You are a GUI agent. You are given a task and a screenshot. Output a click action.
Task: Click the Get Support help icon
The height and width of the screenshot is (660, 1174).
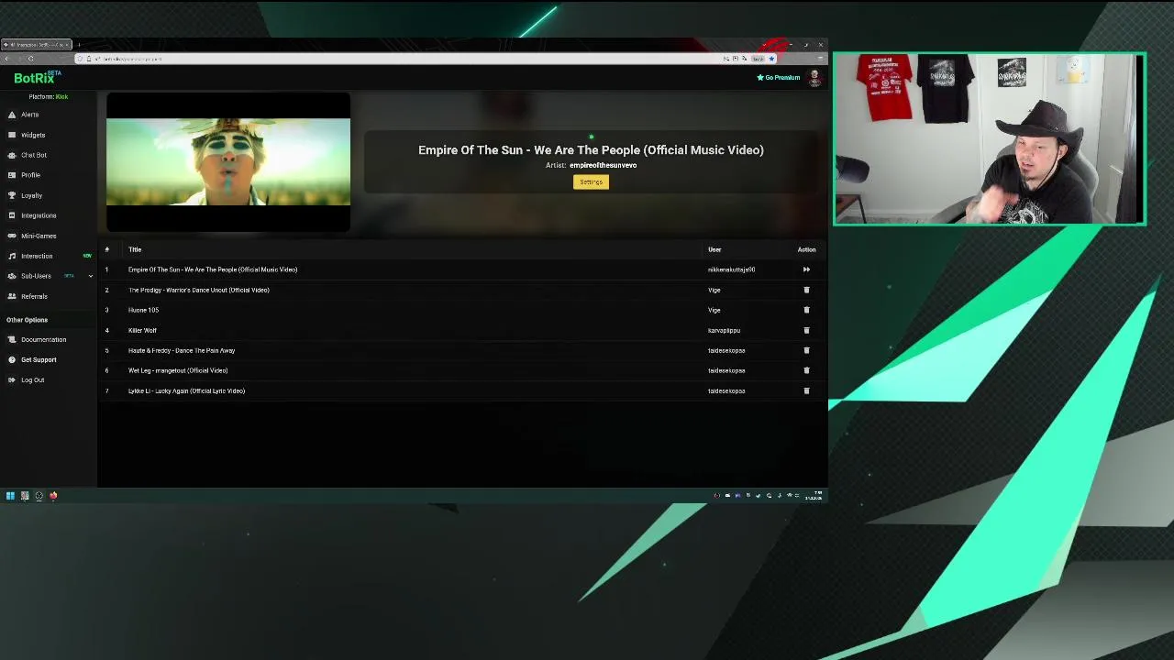(x=11, y=359)
